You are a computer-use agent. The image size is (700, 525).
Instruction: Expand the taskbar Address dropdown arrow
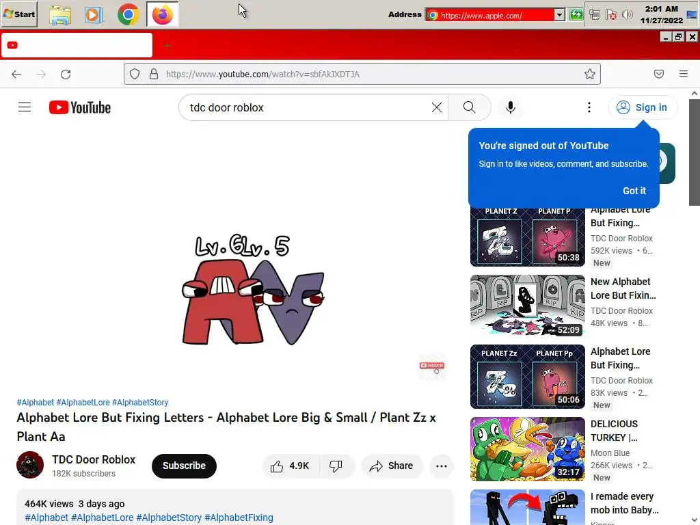(559, 15)
